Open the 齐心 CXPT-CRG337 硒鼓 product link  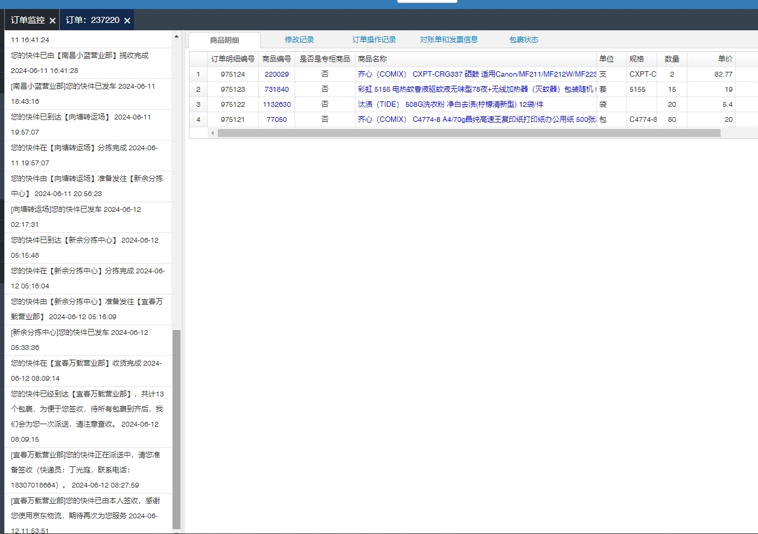[x=477, y=74]
